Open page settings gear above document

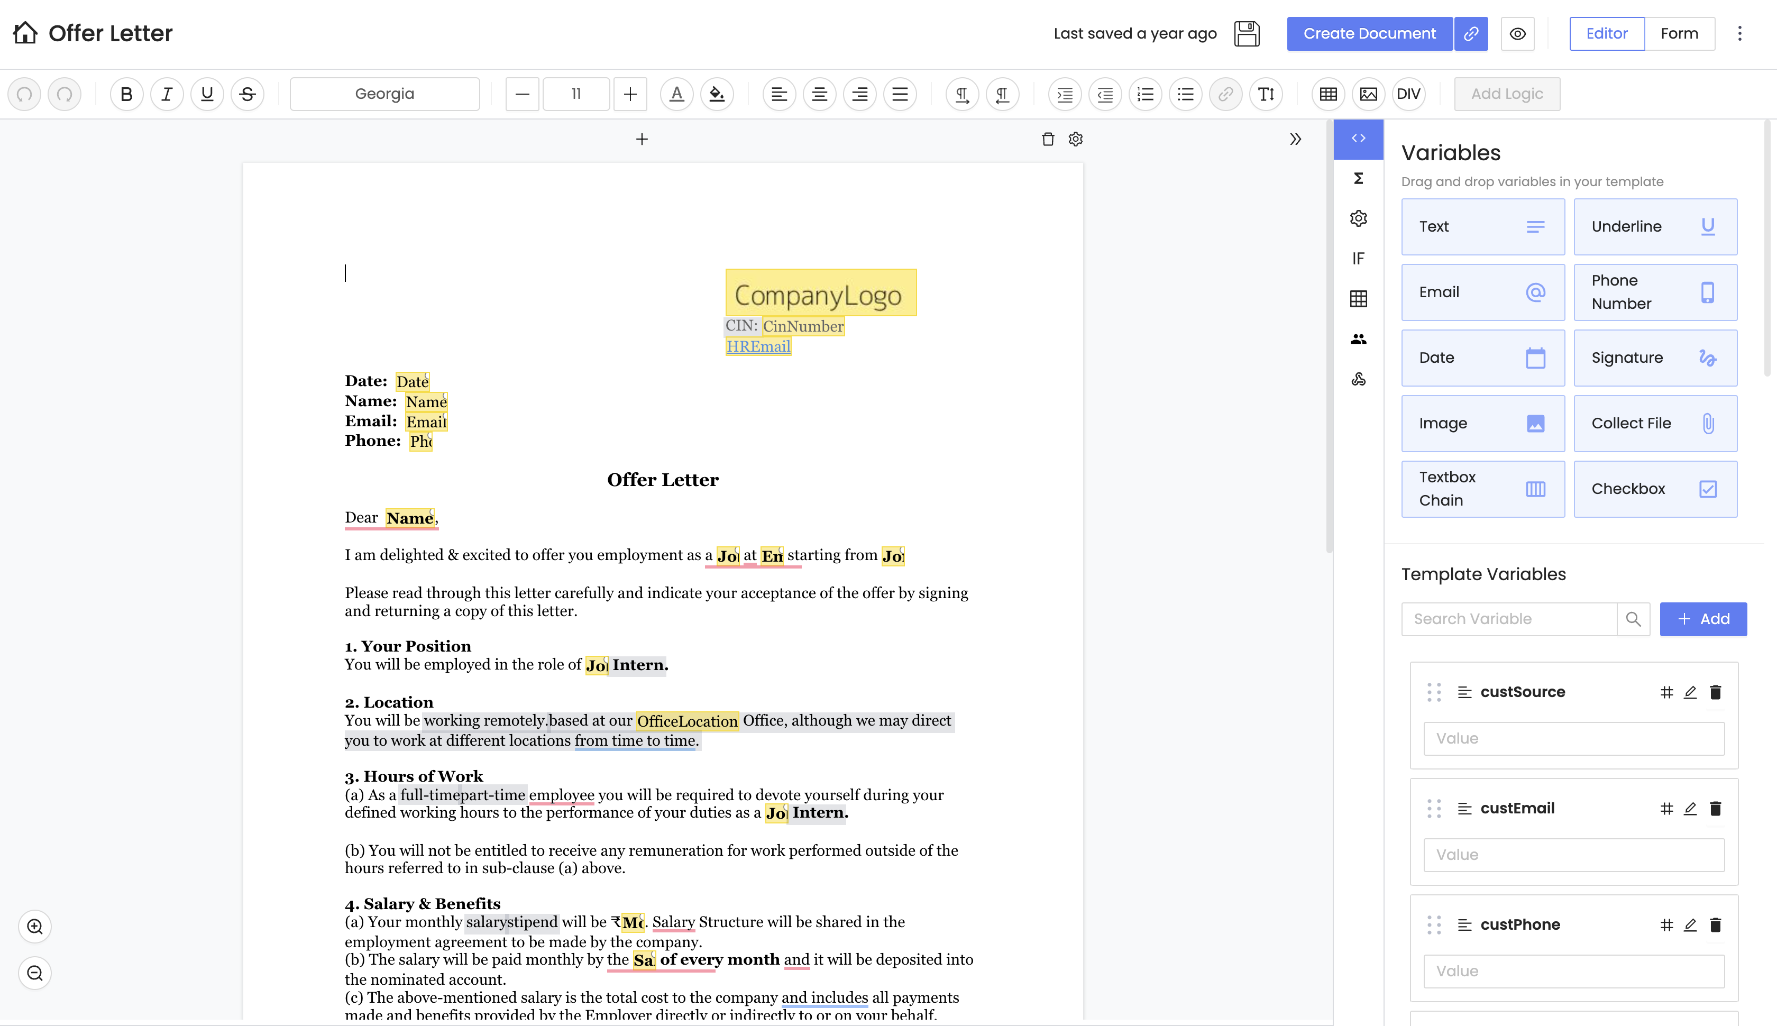[1075, 139]
